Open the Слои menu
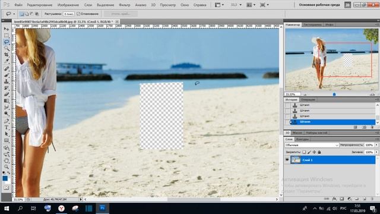 point(88,5)
